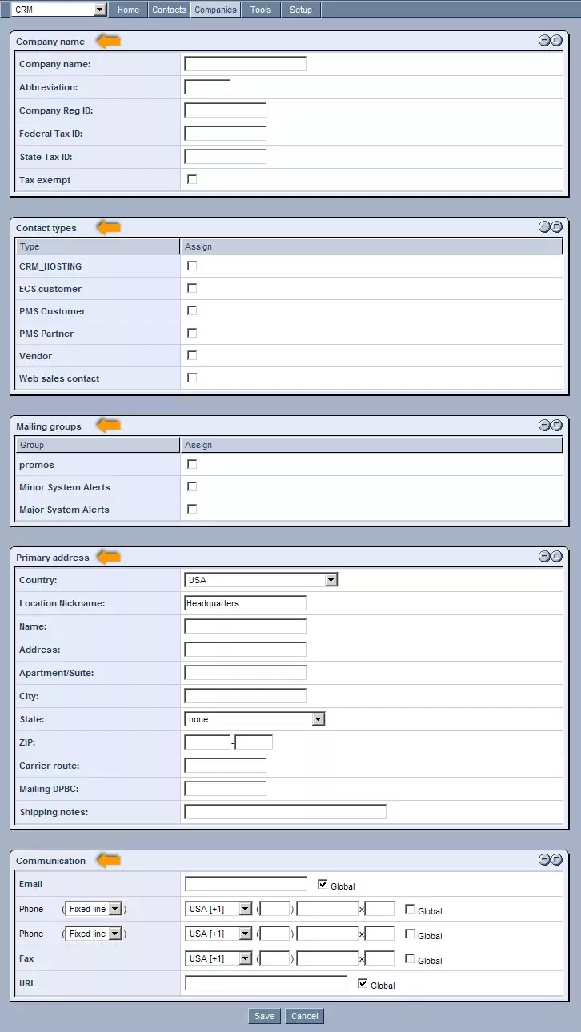The width and height of the screenshot is (581, 1032).
Task: Open the Tools tab
Action: 261,10
